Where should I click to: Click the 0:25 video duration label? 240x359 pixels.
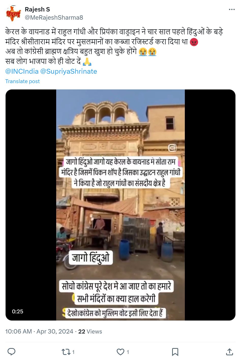pyautogui.click(x=18, y=311)
